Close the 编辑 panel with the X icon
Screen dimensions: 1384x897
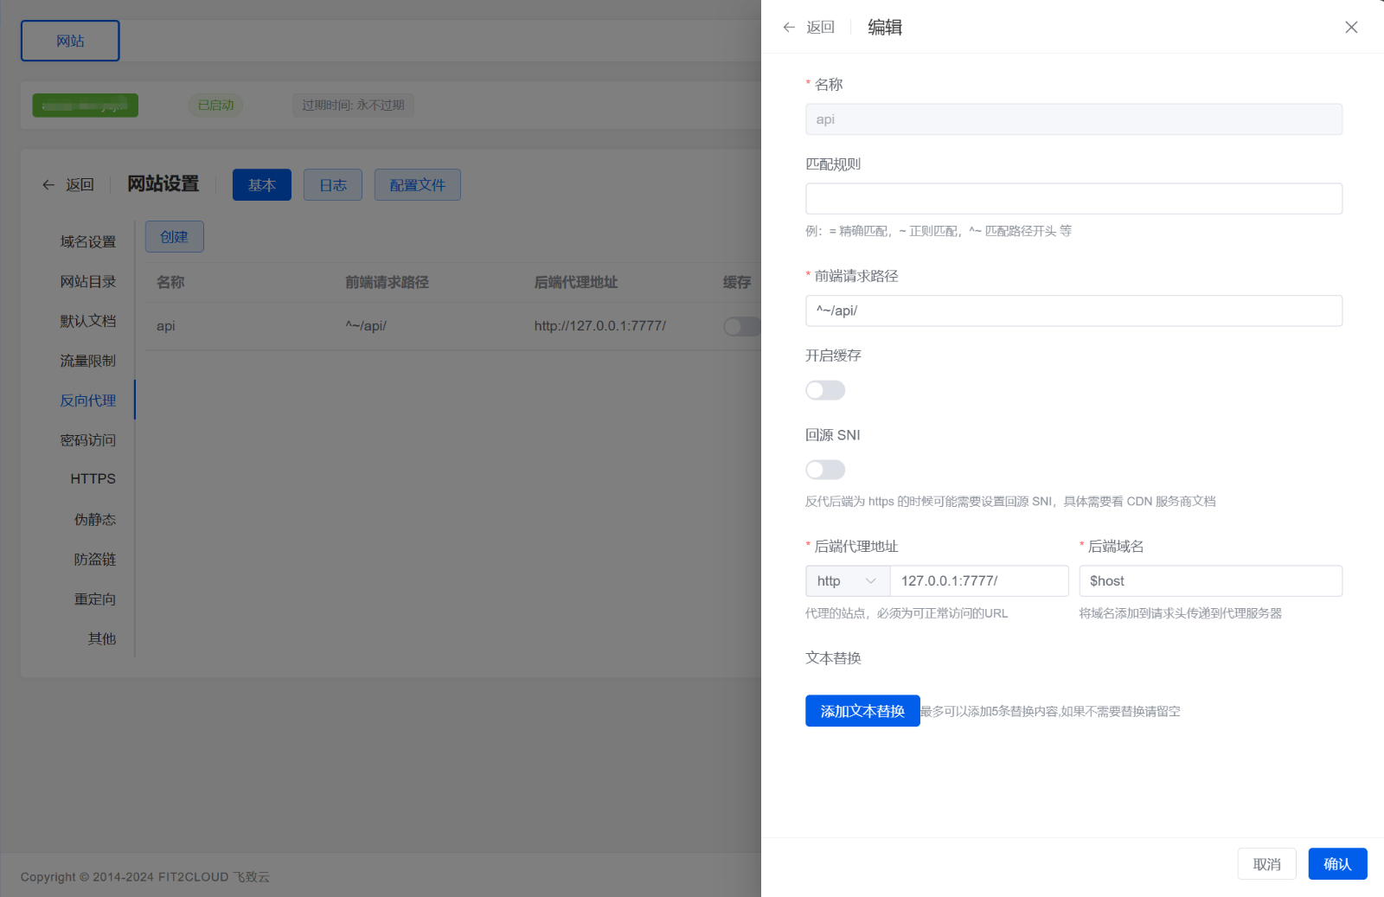pos(1350,27)
